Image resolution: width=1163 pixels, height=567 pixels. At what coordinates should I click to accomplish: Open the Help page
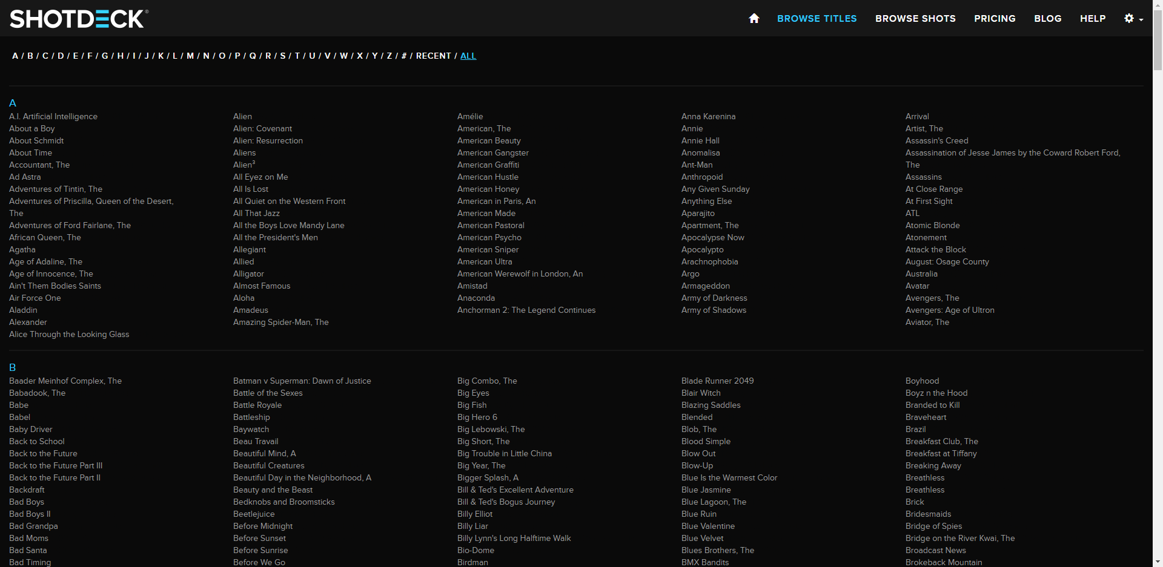tap(1093, 19)
